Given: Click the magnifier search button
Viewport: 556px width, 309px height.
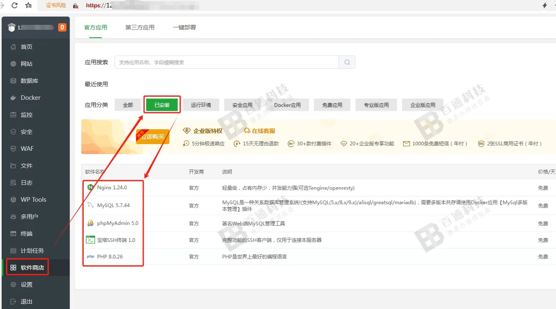Looking at the screenshot, I should tap(347, 62).
